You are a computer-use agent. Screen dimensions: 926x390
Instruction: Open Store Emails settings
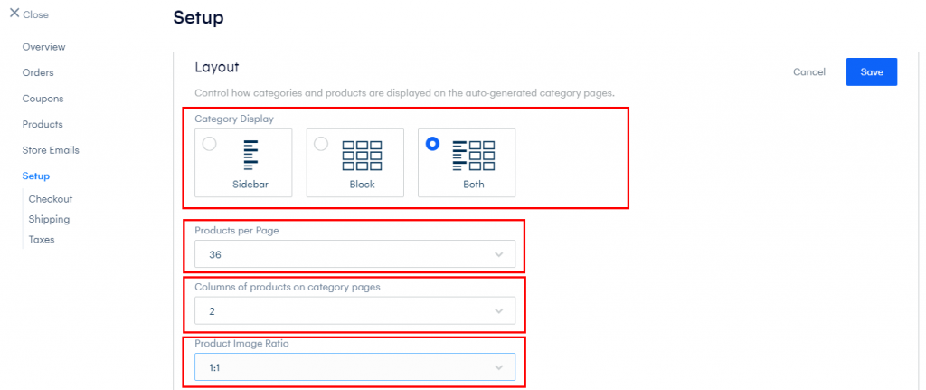coord(51,150)
